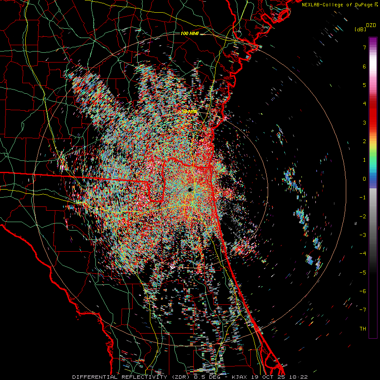Click the -3 value on the scale
The image size is (380, 380).
pyautogui.click(x=363, y=235)
